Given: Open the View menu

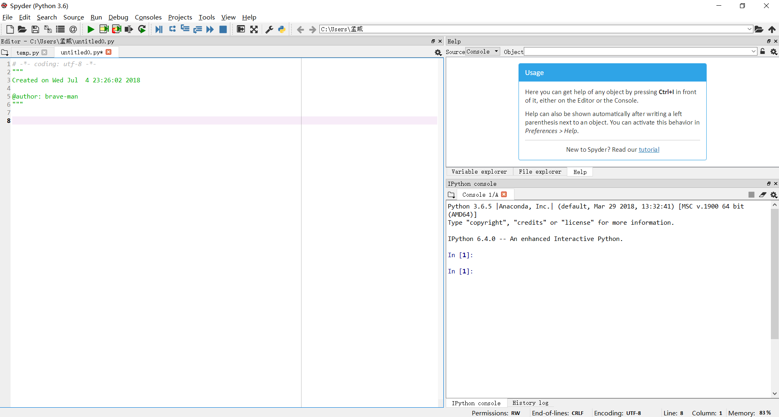Looking at the screenshot, I should (228, 17).
